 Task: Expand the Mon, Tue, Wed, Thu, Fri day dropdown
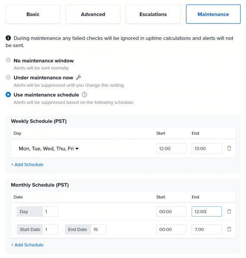point(49,148)
